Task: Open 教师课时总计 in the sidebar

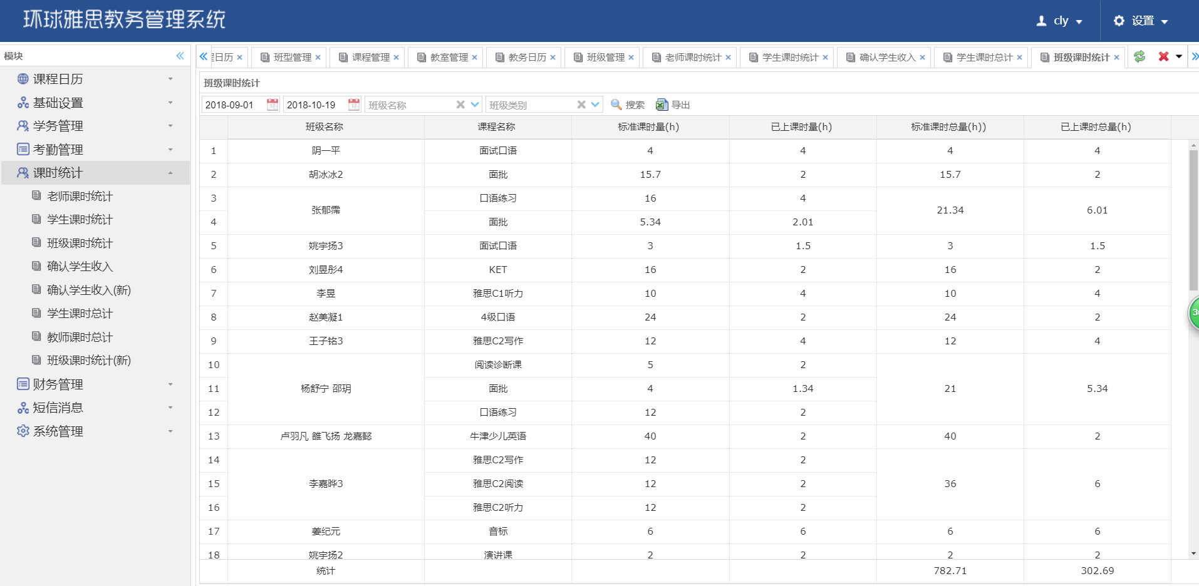Action: [x=80, y=337]
